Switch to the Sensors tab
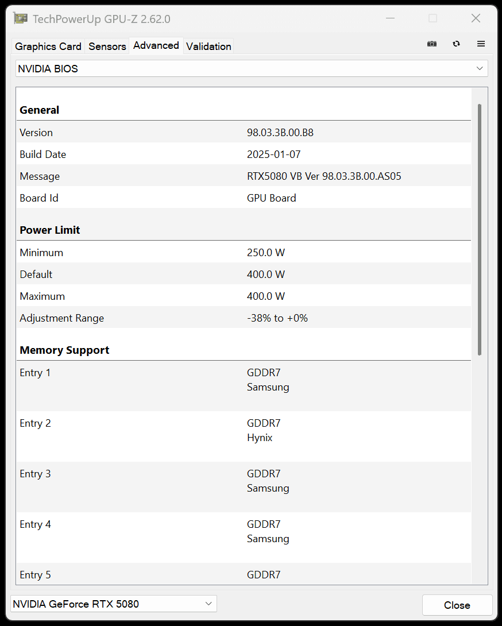 [107, 47]
